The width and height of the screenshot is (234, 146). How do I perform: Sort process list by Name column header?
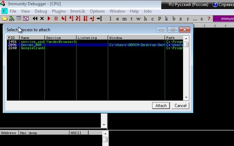click(x=32, y=38)
